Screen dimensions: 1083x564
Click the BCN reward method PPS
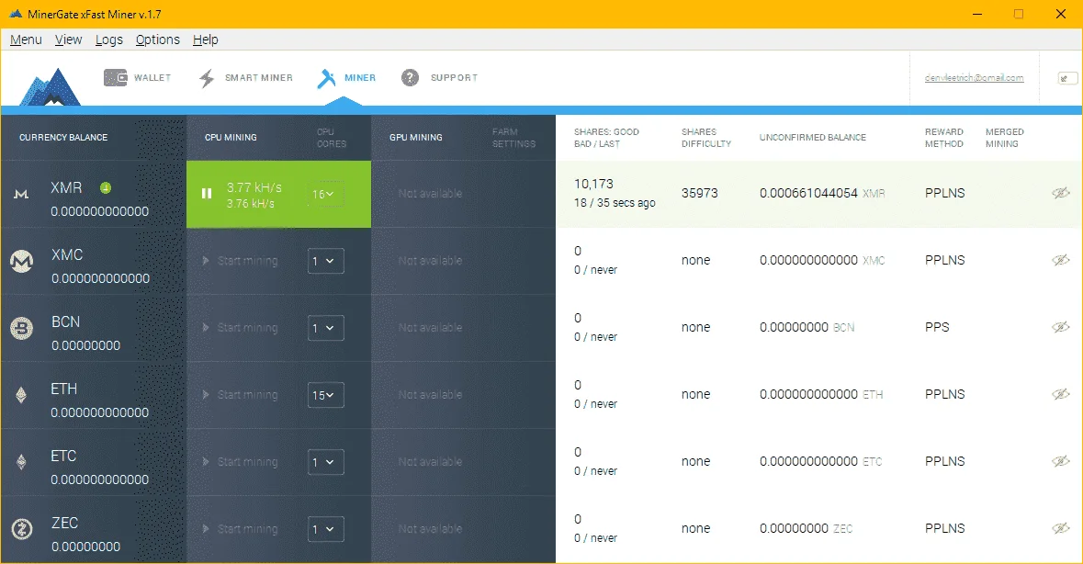point(937,327)
